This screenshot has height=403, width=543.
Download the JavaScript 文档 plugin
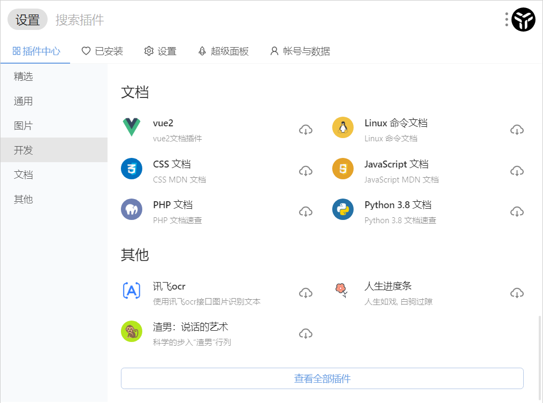[x=517, y=171]
